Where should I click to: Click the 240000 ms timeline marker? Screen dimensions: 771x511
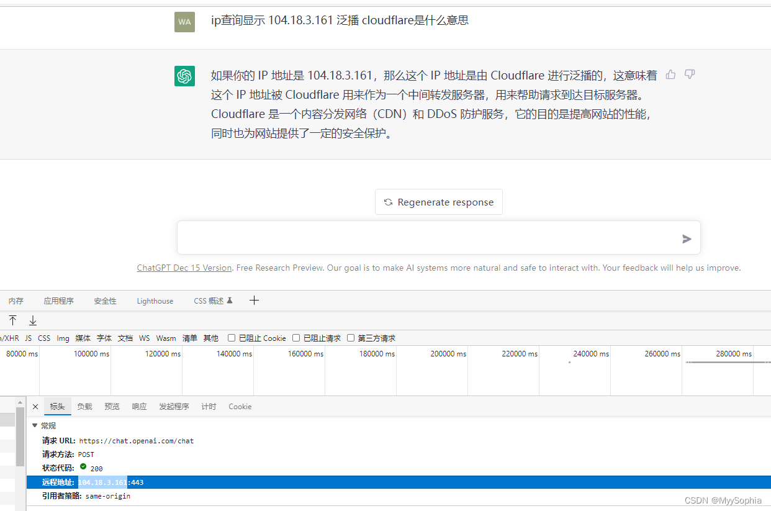[x=590, y=354]
